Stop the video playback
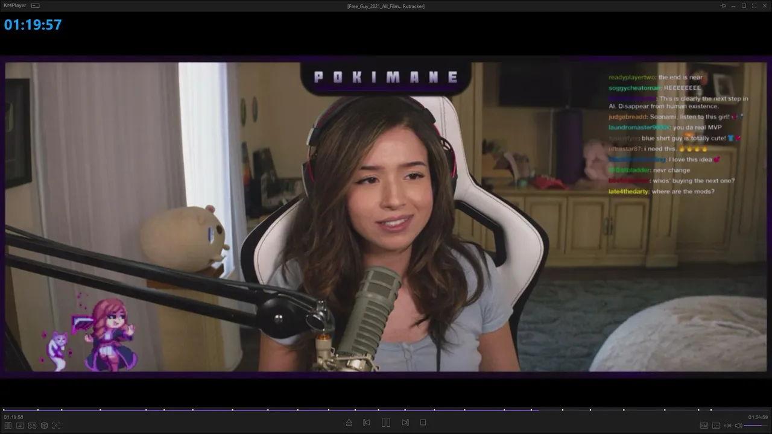Image resolution: width=772 pixels, height=434 pixels. pos(423,423)
